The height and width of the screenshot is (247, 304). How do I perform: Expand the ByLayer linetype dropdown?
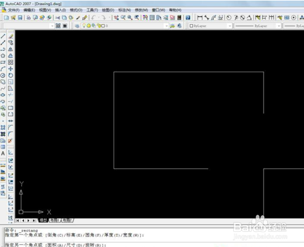279,26
